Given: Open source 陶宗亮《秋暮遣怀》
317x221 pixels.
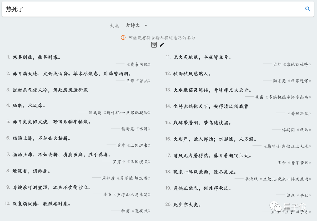Looking at the screenshot, I should tap(292, 81).
